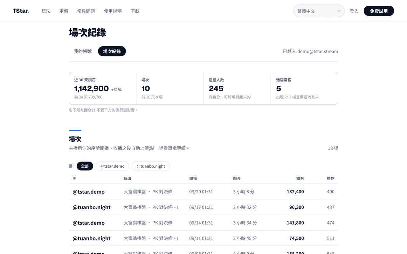This screenshot has width=407, height=254.
Task: Click the 送禮人數 value 245
Action: click(216, 88)
